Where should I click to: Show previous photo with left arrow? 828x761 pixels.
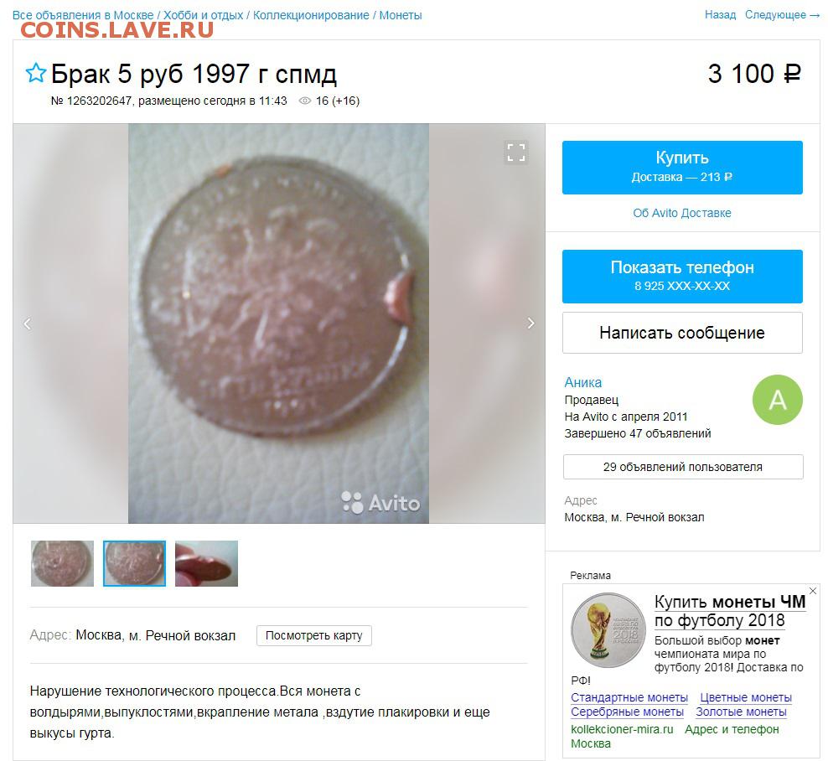[28, 324]
